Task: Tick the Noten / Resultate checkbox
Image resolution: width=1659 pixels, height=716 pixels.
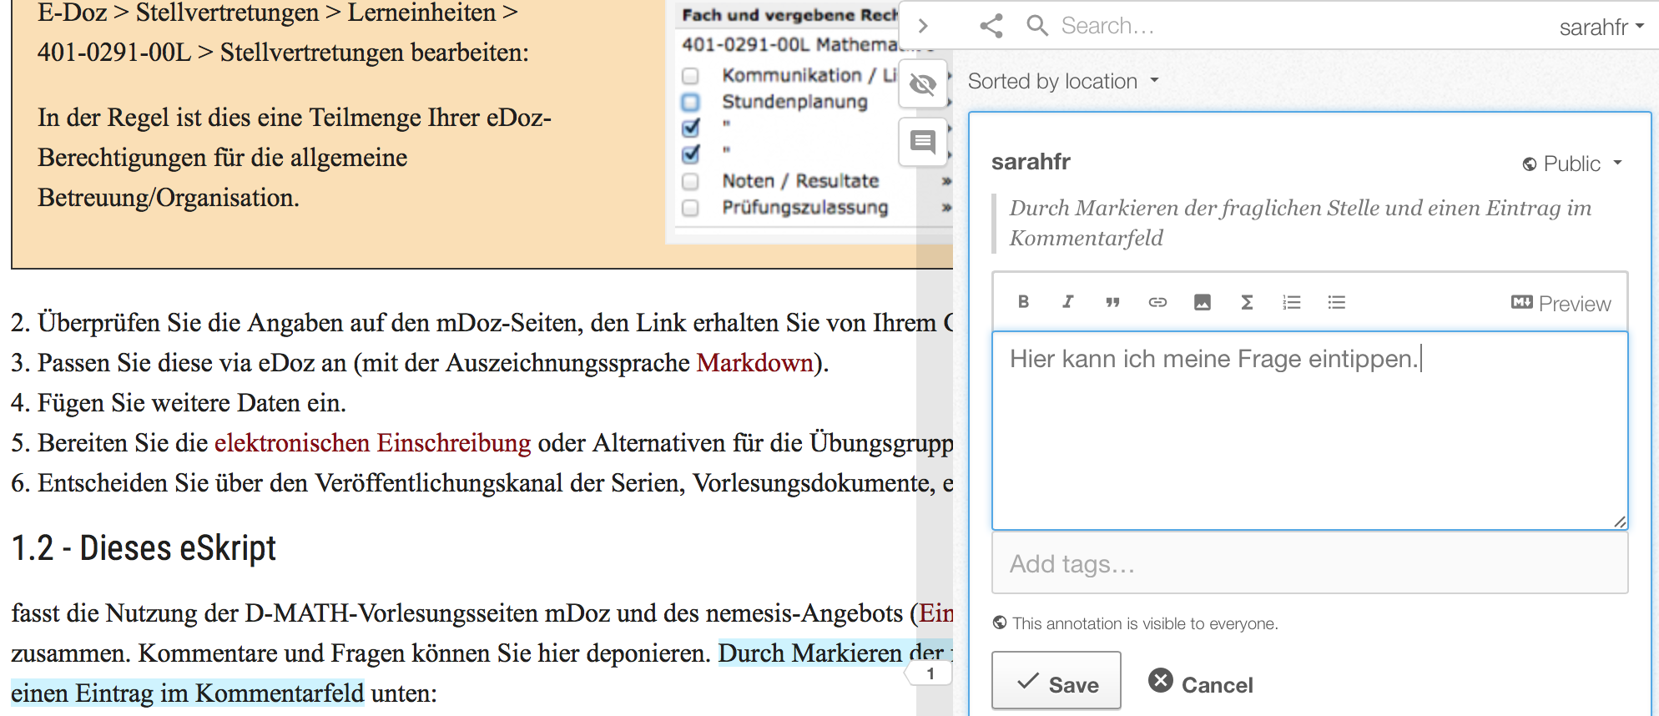Action: pos(690,181)
